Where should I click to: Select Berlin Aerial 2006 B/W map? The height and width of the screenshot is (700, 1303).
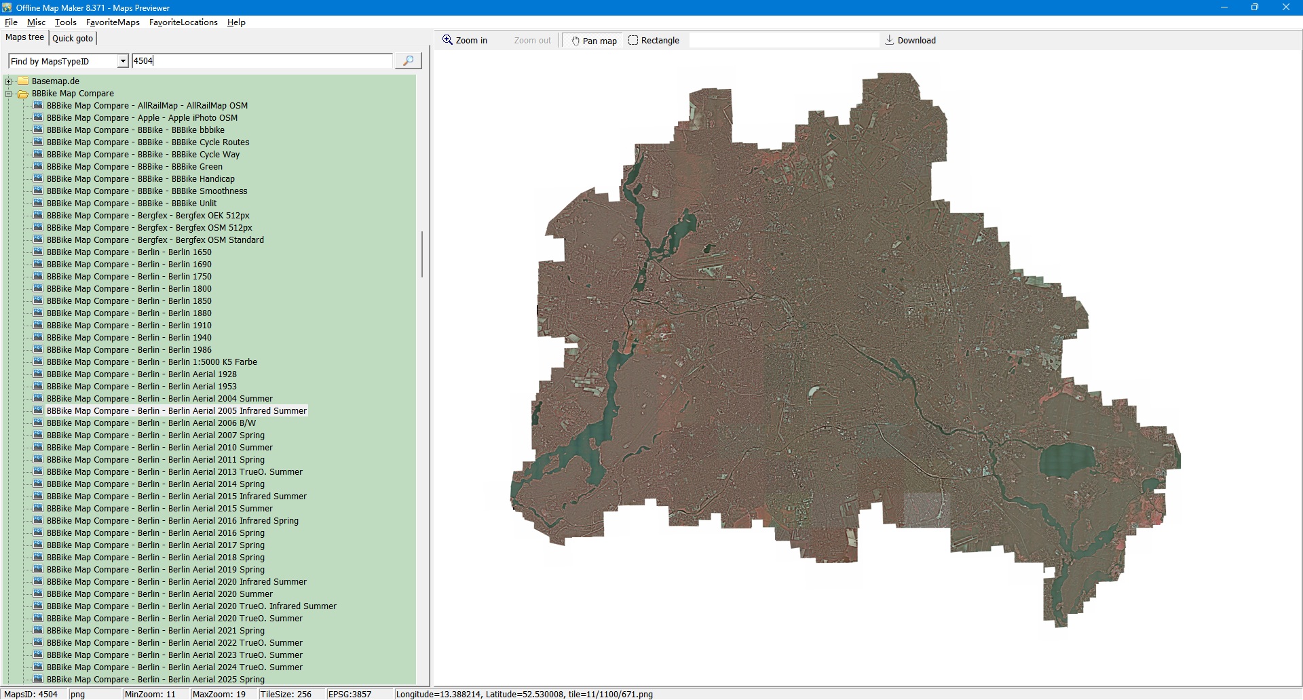tap(151, 423)
